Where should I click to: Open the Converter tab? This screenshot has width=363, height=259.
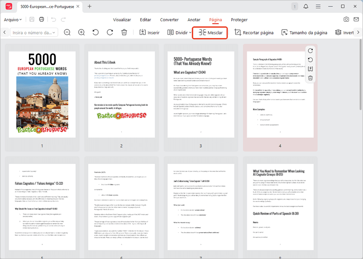tap(169, 19)
